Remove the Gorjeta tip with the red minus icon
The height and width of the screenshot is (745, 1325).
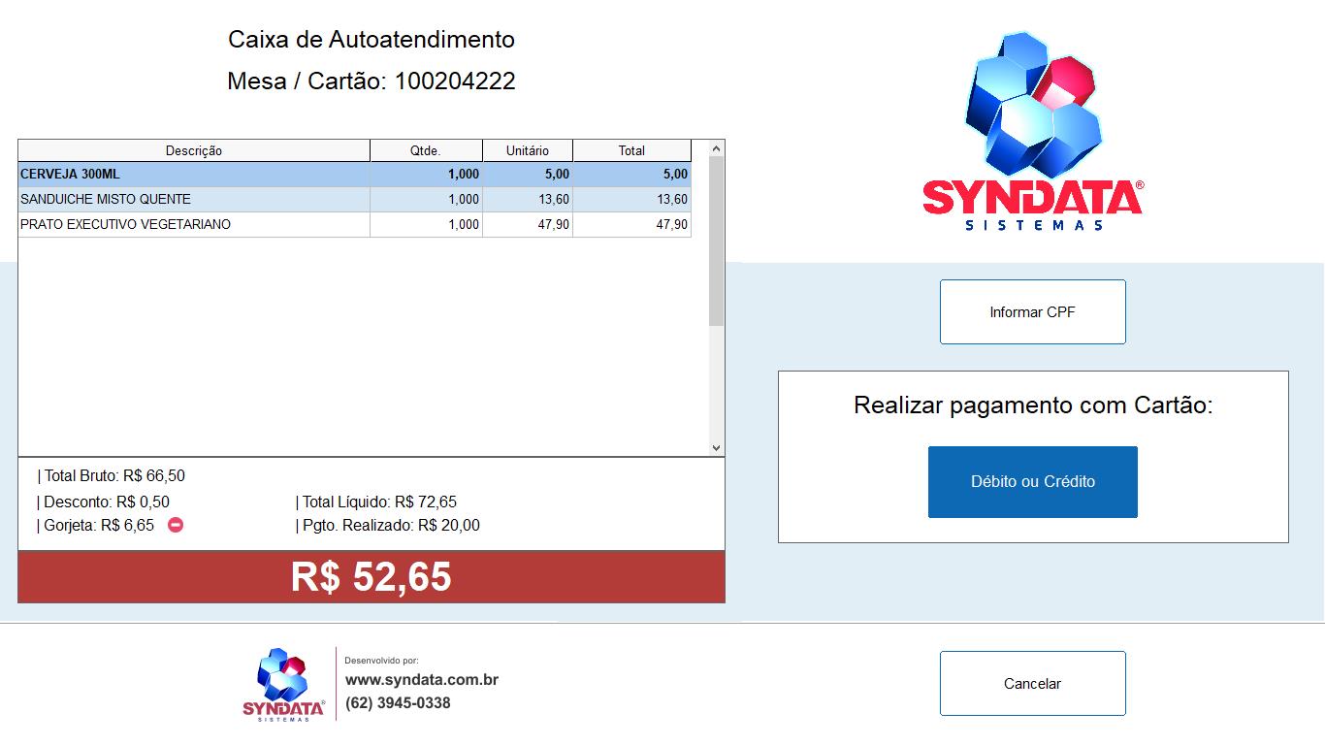[x=176, y=525]
